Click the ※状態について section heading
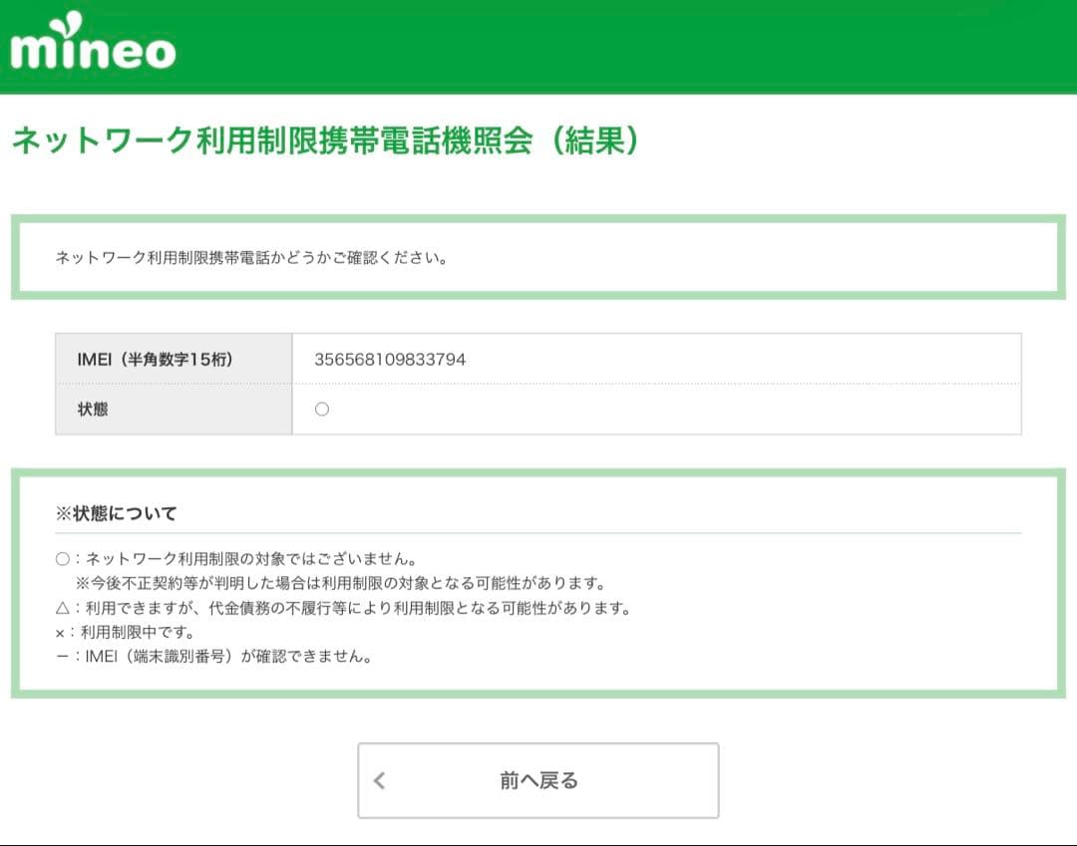 click(116, 514)
